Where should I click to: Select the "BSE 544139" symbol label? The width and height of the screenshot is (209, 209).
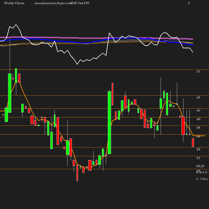pos(80,3)
